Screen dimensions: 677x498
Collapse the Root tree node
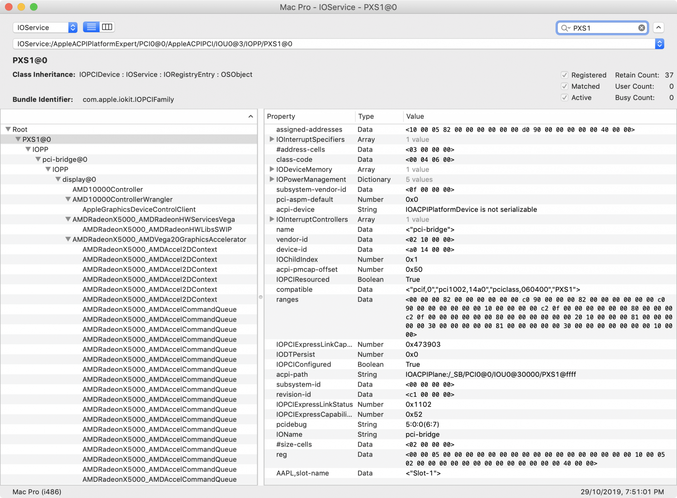click(x=8, y=129)
